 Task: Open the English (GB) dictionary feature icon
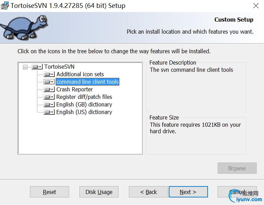tap(49, 104)
